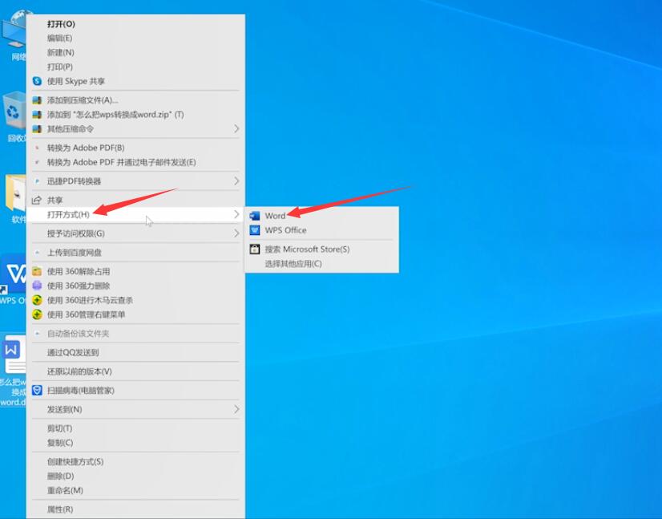
Task: Open with Word from the submenu
Action: coord(321,216)
